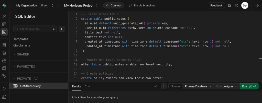Click the plus button to create new query
262x103 pixels.
coord(61,29)
